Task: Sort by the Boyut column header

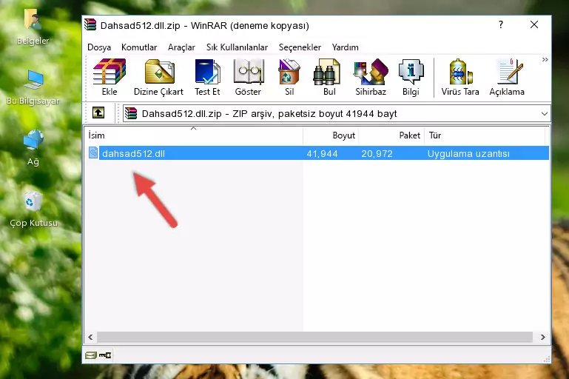Action: [x=331, y=135]
